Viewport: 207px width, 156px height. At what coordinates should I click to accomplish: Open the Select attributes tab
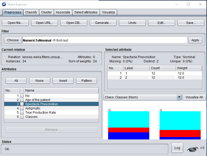(x=86, y=12)
